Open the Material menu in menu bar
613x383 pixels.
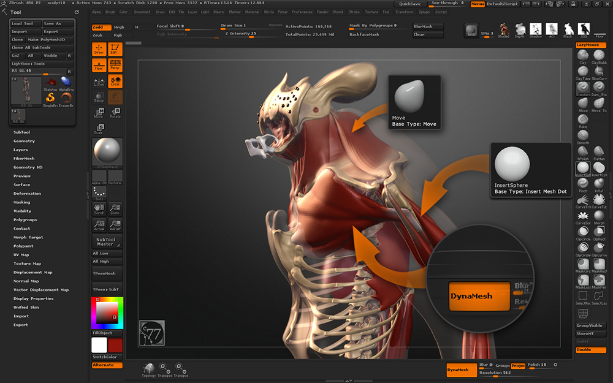(x=252, y=12)
